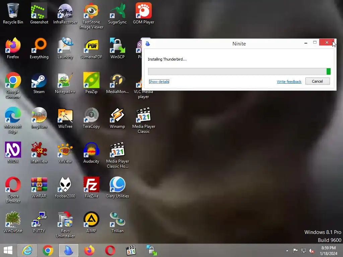Open the taskbar clock showing 8:59 PM
343x257 pixels.
coord(329,251)
